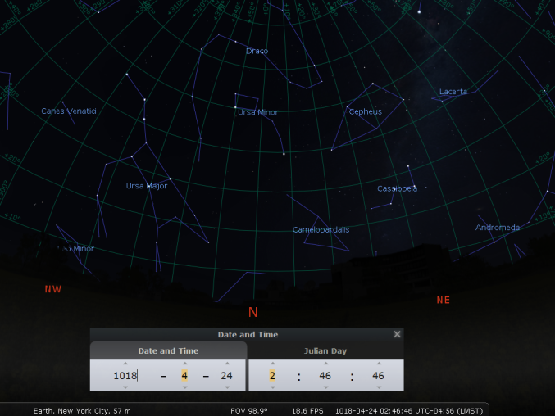Decrease the month with down arrow

coord(184,387)
